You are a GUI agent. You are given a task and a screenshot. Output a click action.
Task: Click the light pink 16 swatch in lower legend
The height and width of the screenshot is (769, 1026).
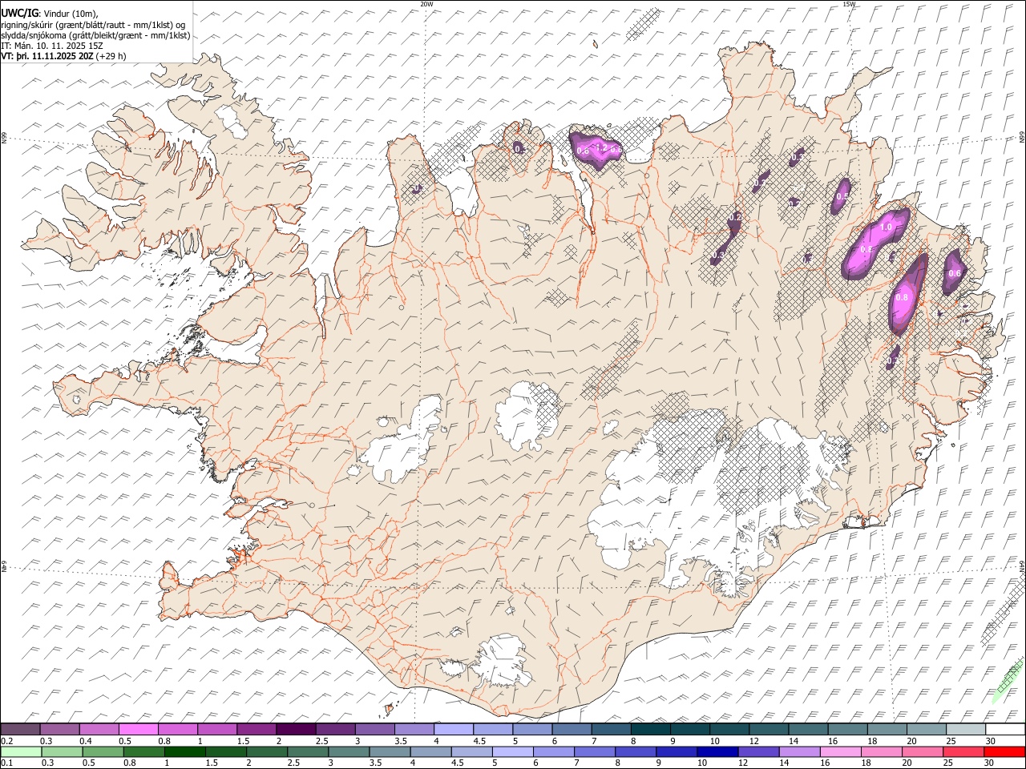841,752
